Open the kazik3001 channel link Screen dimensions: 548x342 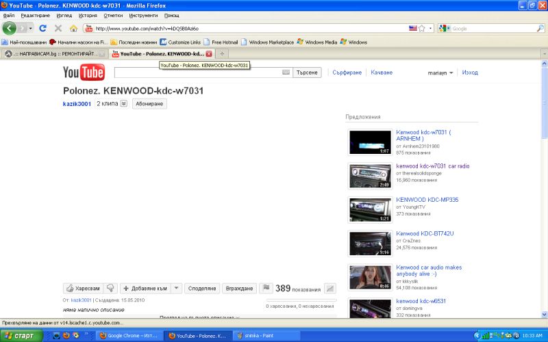pos(77,104)
